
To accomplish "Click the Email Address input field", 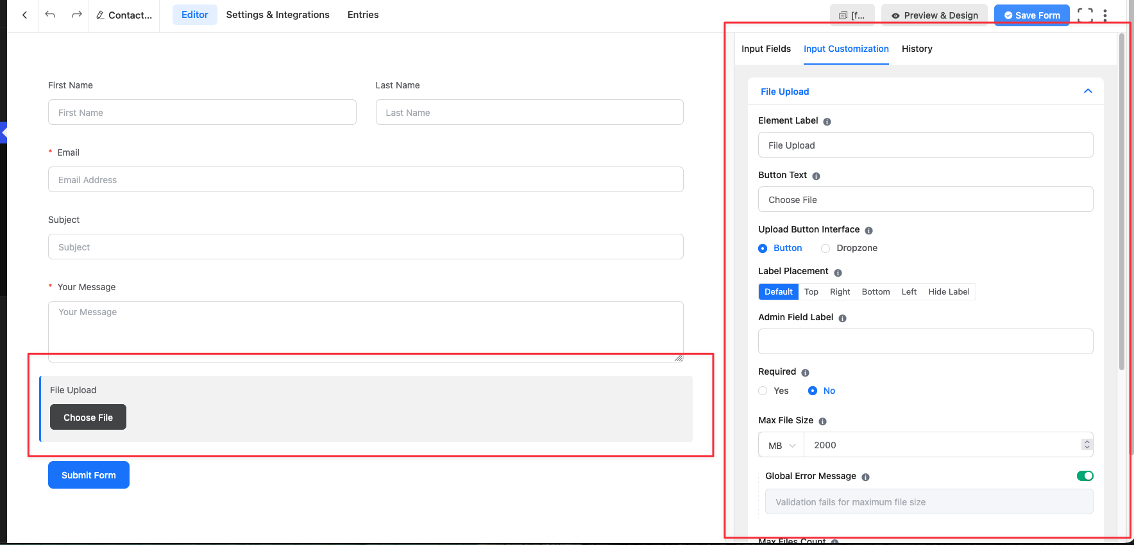I will (x=366, y=179).
